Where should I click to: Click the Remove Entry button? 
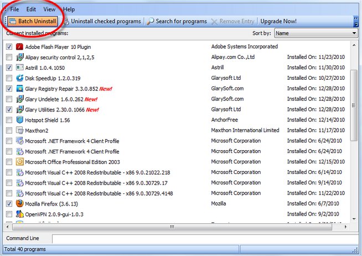coord(232,21)
